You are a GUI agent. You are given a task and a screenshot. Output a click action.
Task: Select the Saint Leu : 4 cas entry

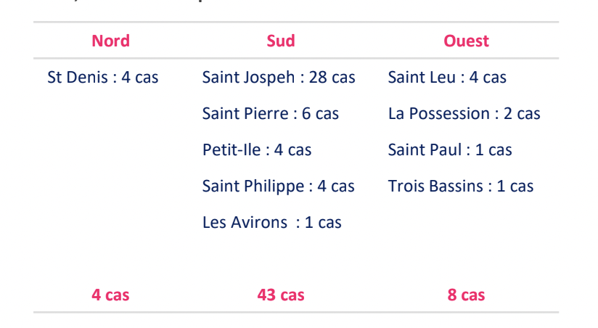coord(447,77)
